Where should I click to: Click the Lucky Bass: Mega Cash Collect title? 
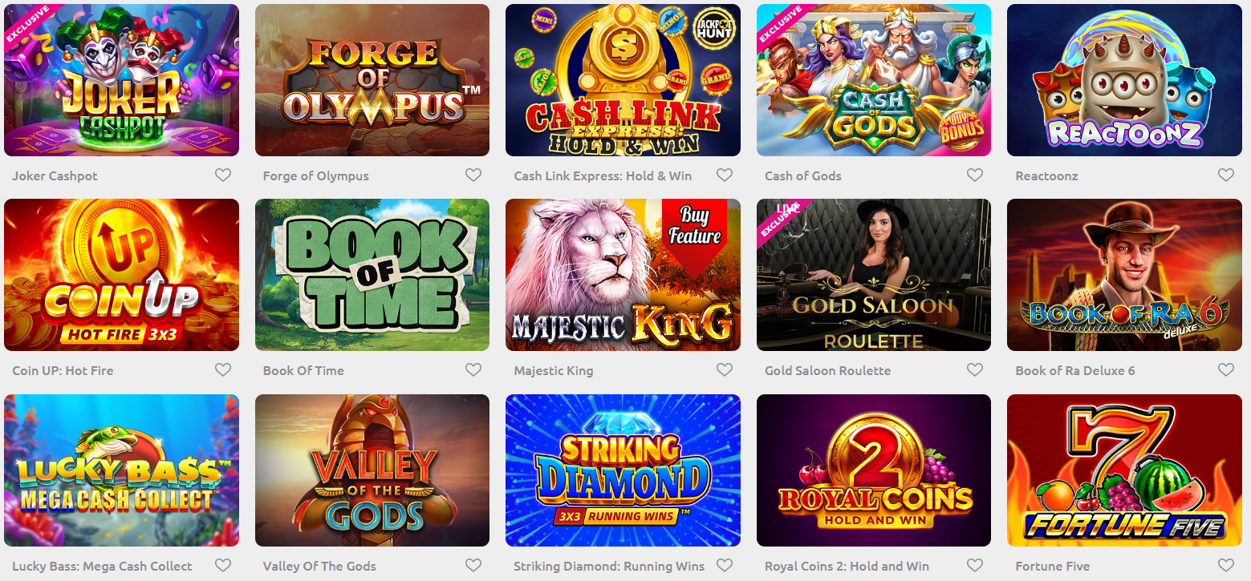click(102, 566)
